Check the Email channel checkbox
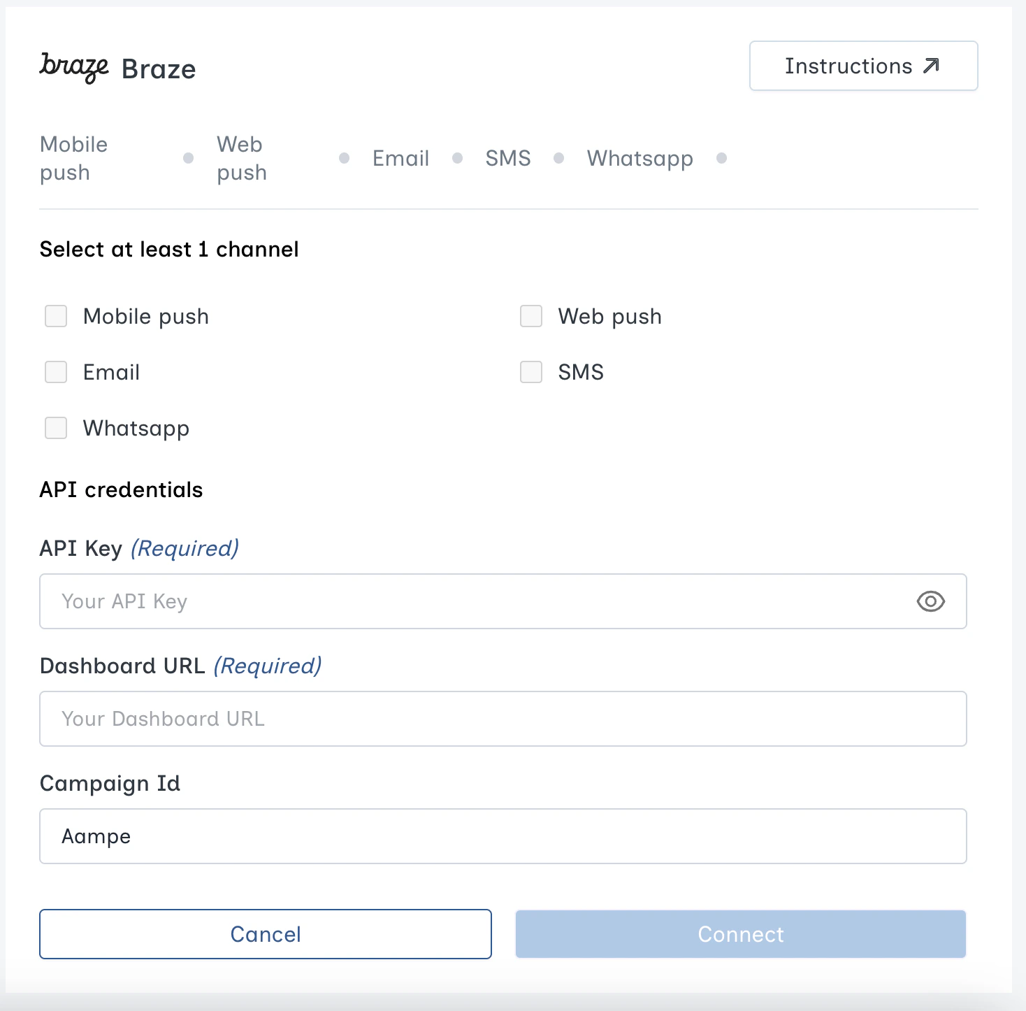Screen dimensions: 1026x1011 point(55,372)
